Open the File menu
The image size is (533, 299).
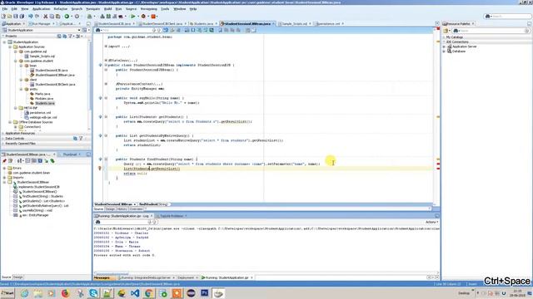tap(5, 9)
